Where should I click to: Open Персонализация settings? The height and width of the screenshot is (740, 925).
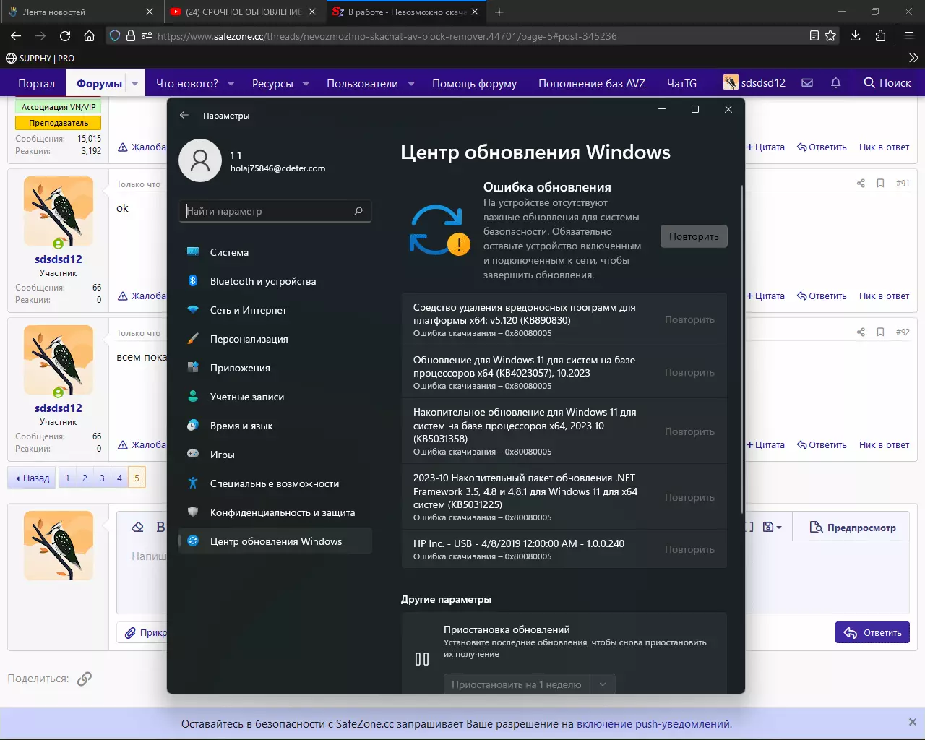pyautogui.click(x=275, y=339)
